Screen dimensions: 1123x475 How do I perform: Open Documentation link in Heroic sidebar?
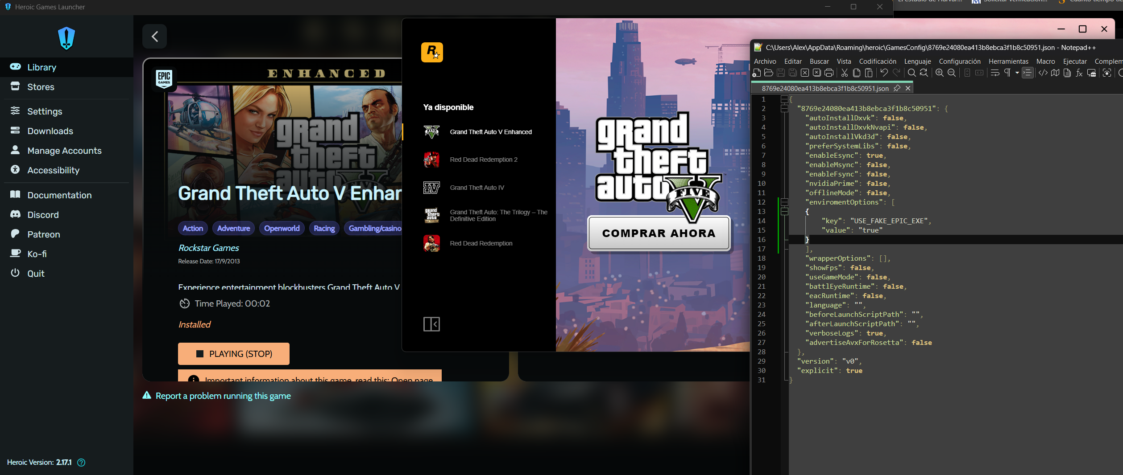tap(66, 195)
